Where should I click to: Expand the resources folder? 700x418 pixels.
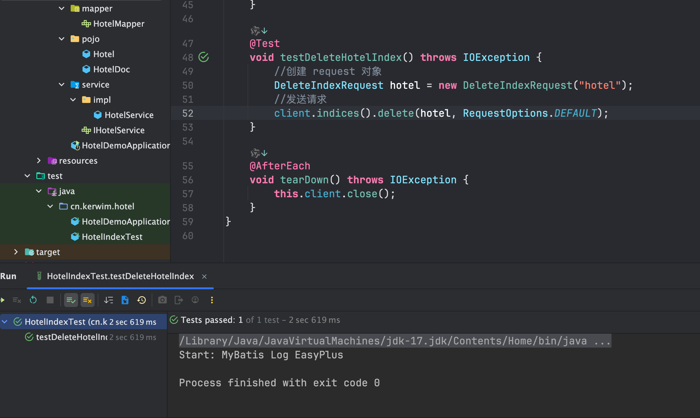pos(39,161)
